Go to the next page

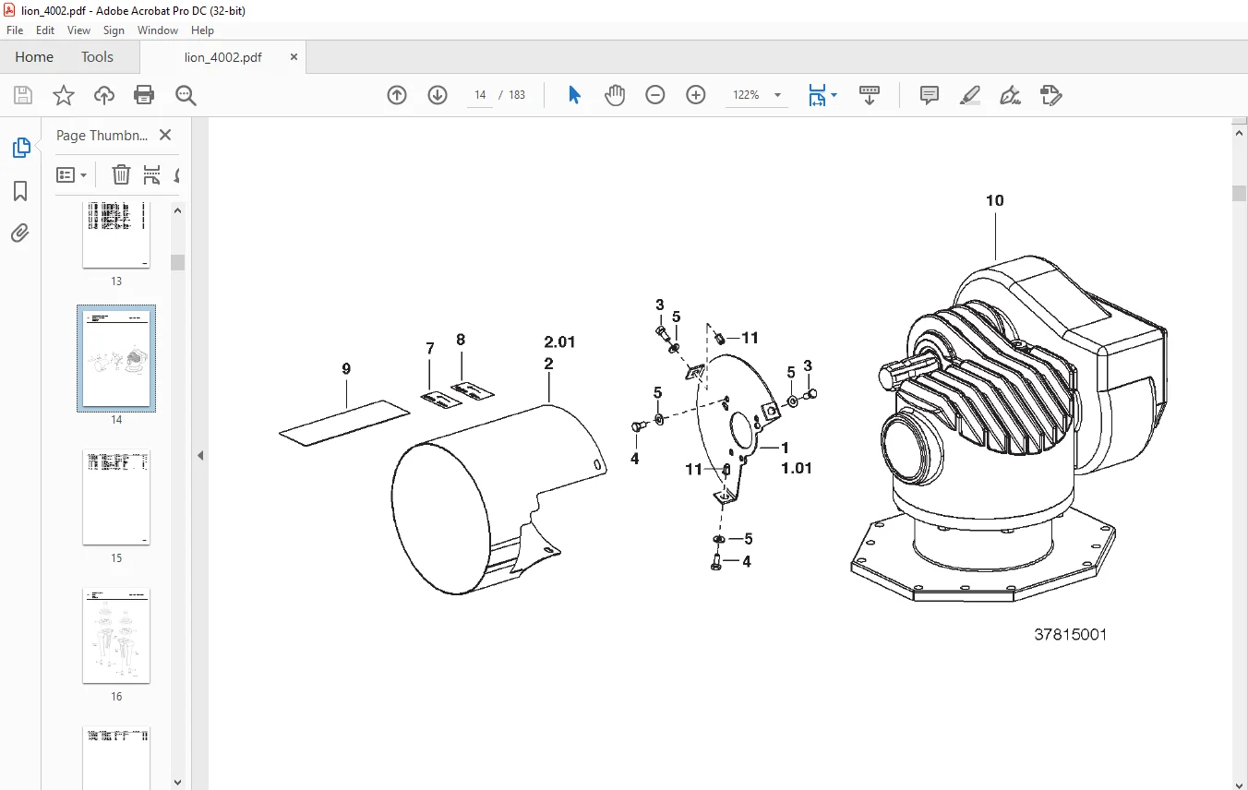pos(438,95)
